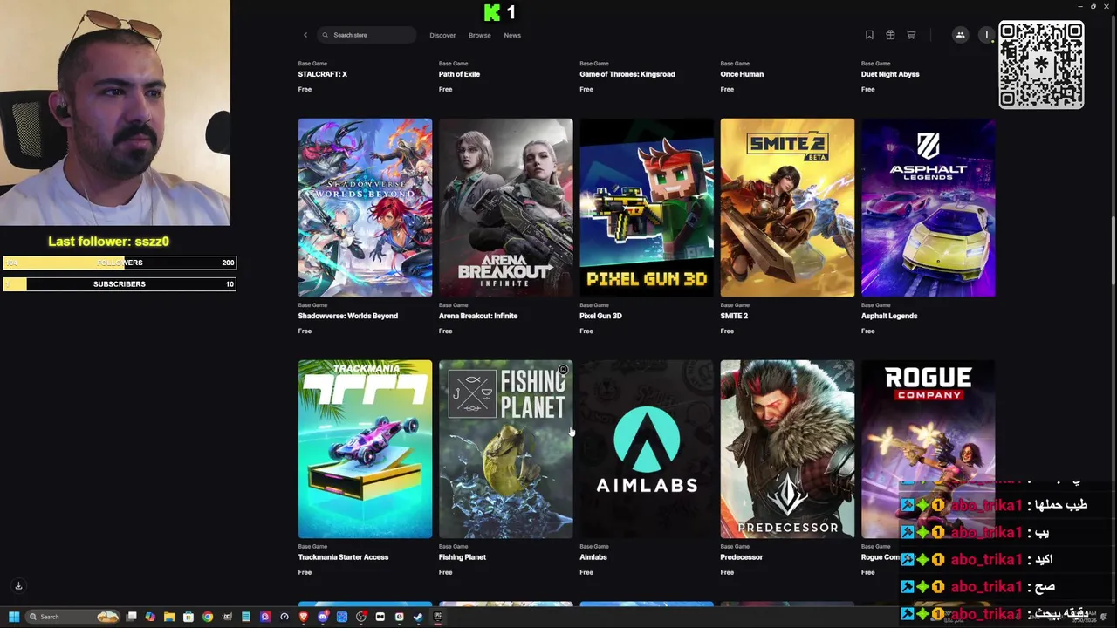The image size is (1117, 628).
Task: Open the Path of Exile title link
Action: tap(460, 74)
